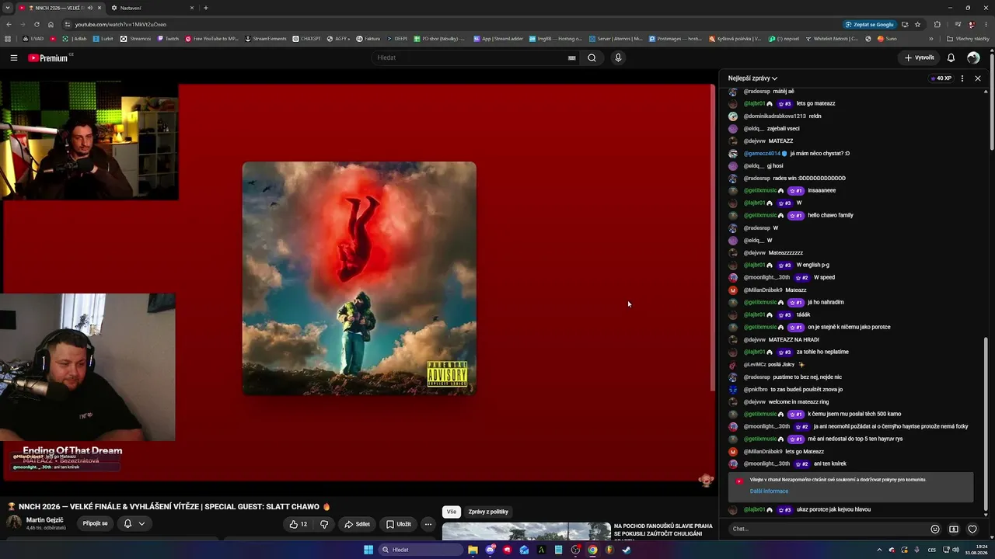Click the page vertical scrollbar
995x559 pixels.
point(993,101)
